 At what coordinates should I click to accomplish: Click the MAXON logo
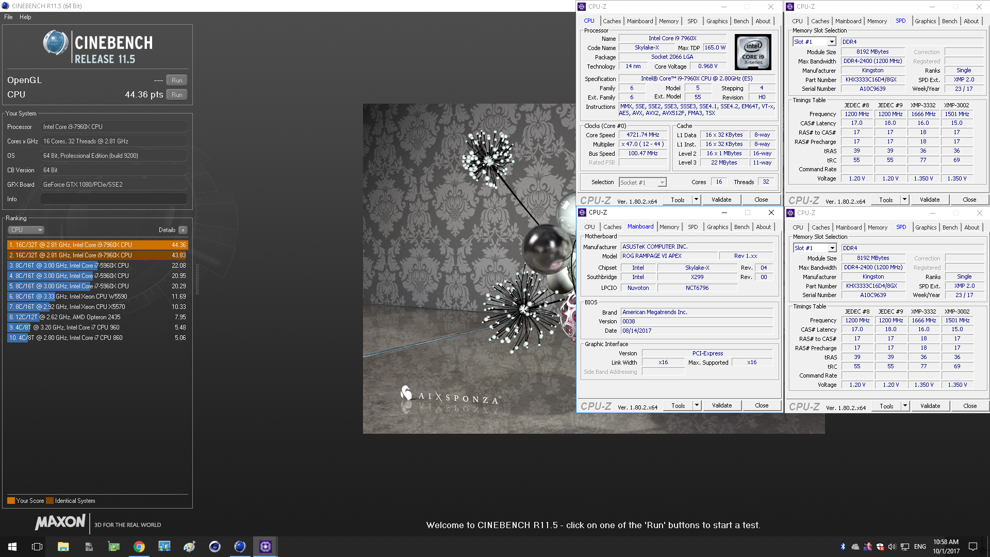click(x=60, y=522)
